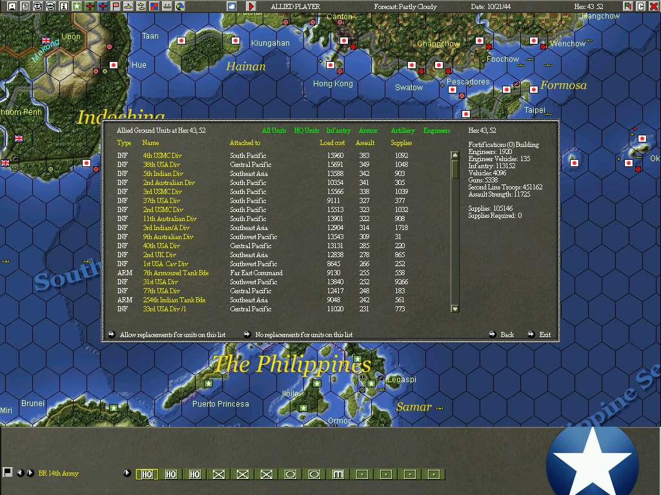Sort by the 'Load cost' column header
This screenshot has width=661, height=495.
pyautogui.click(x=332, y=142)
